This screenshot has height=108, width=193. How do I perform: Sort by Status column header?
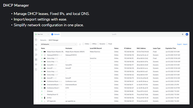pyautogui.click(x=116, y=48)
